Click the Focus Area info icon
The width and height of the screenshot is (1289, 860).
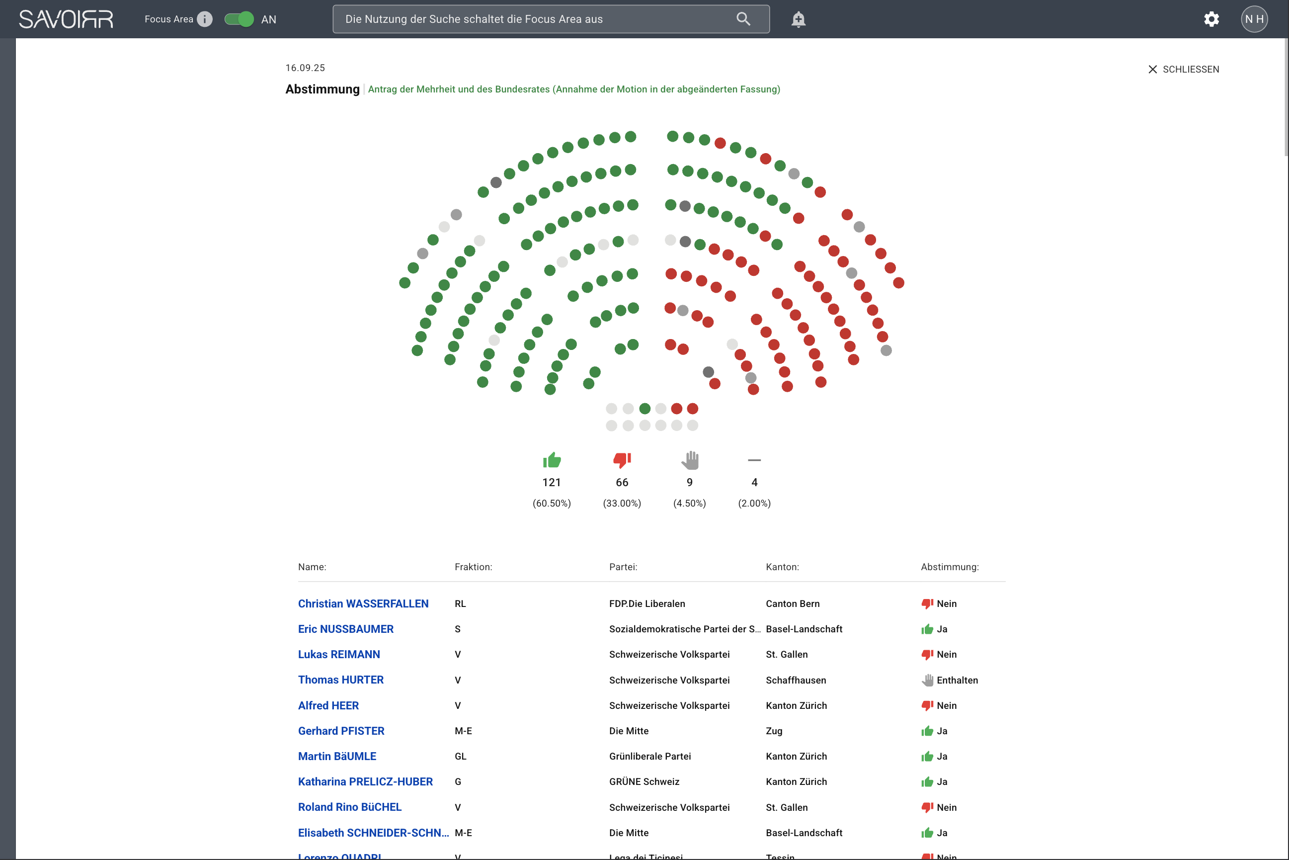[205, 19]
